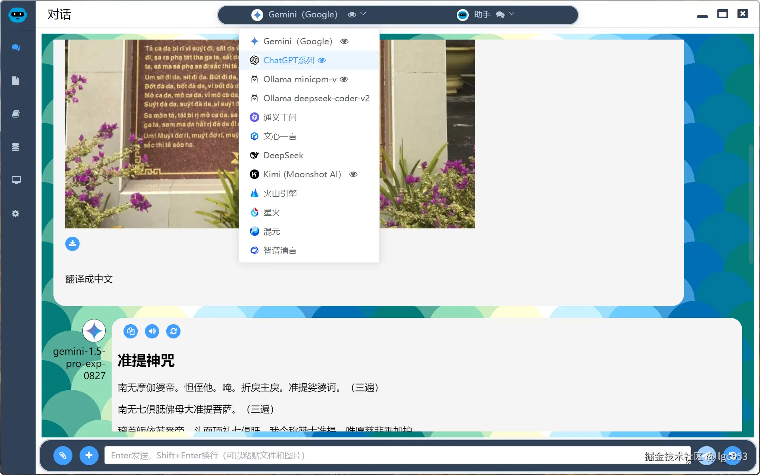Screen dimensions: 760x475
Task: Choose 通义千问 from the model menu
Action: coord(280,117)
